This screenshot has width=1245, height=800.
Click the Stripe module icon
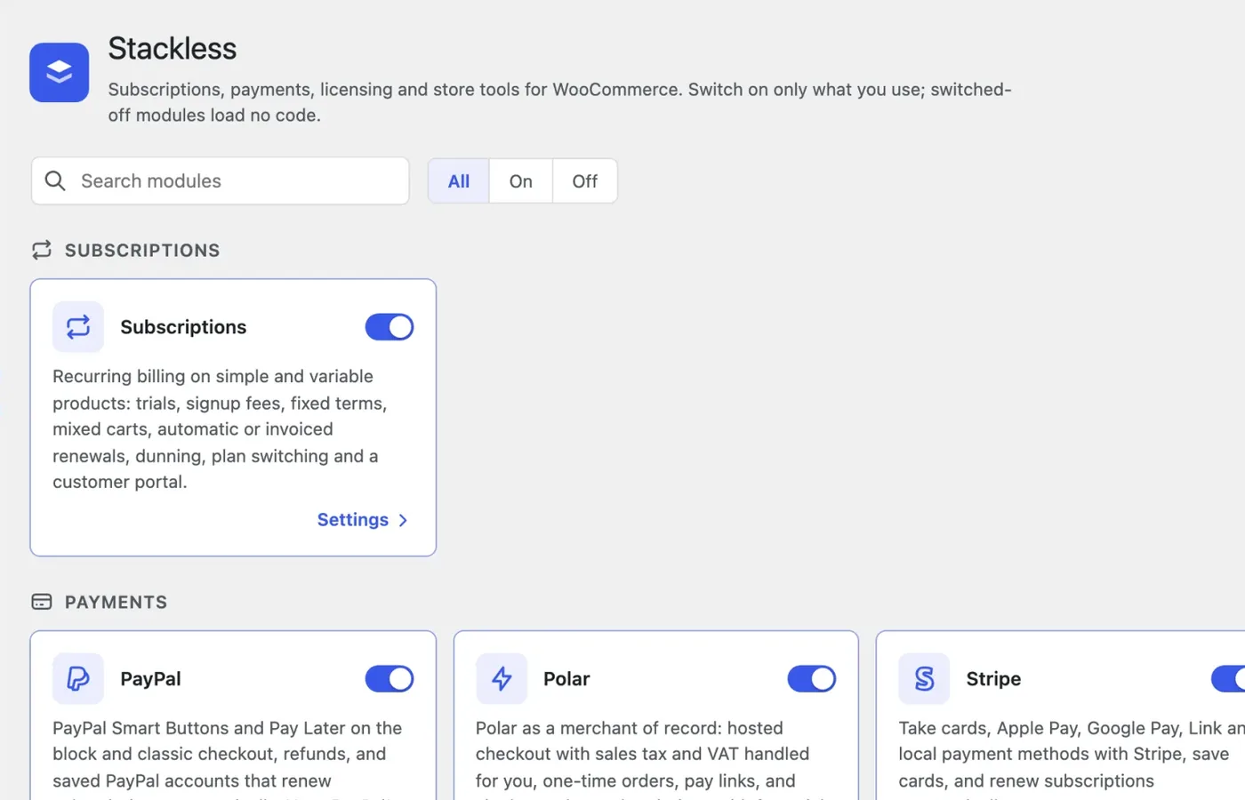(924, 678)
